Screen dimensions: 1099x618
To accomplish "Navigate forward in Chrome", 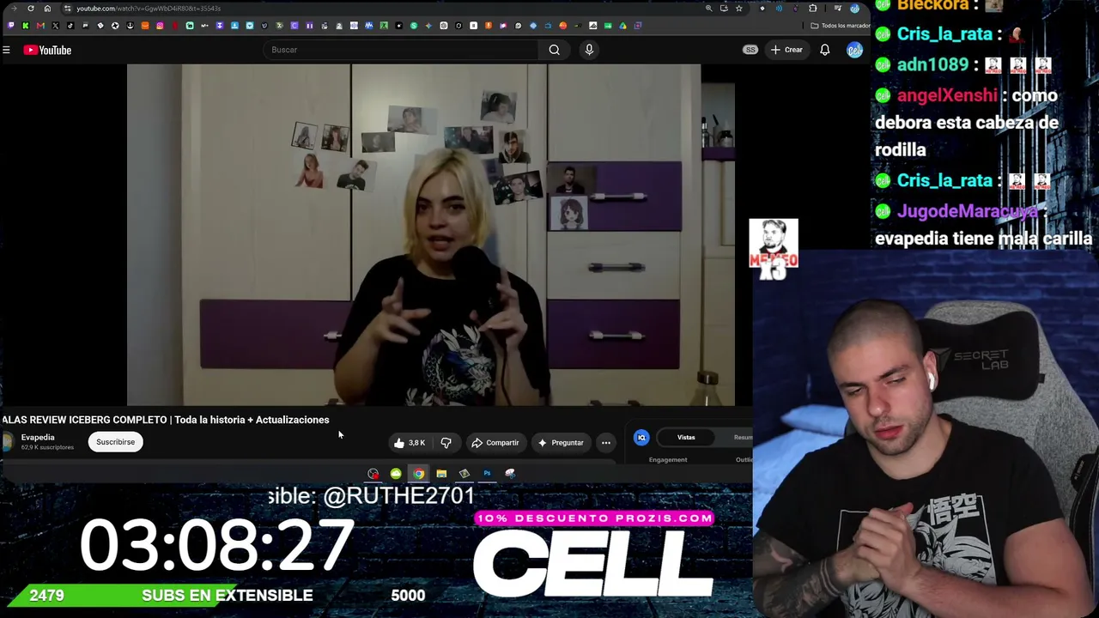I will tap(14, 9).
